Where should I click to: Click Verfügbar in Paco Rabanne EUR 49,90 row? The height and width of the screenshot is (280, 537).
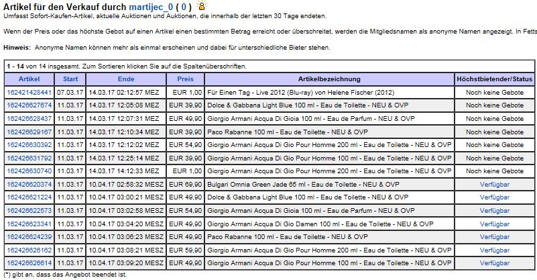495,237
